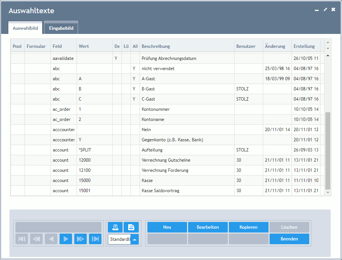
Task: Switch to the Eingabebild tab
Action: tap(61, 28)
